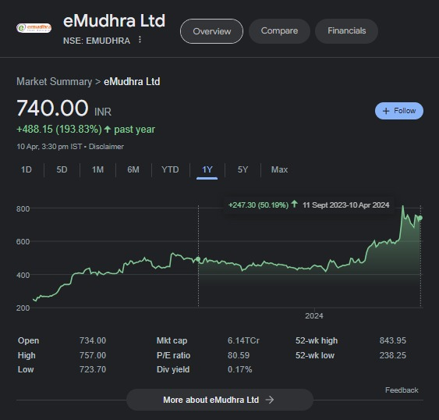Click the +488.15 (193.83%) past year change
The width and height of the screenshot is (439, 420).
pos(86,130)
